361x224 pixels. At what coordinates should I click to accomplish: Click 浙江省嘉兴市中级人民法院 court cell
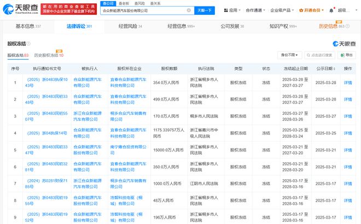tap(204, 133)
